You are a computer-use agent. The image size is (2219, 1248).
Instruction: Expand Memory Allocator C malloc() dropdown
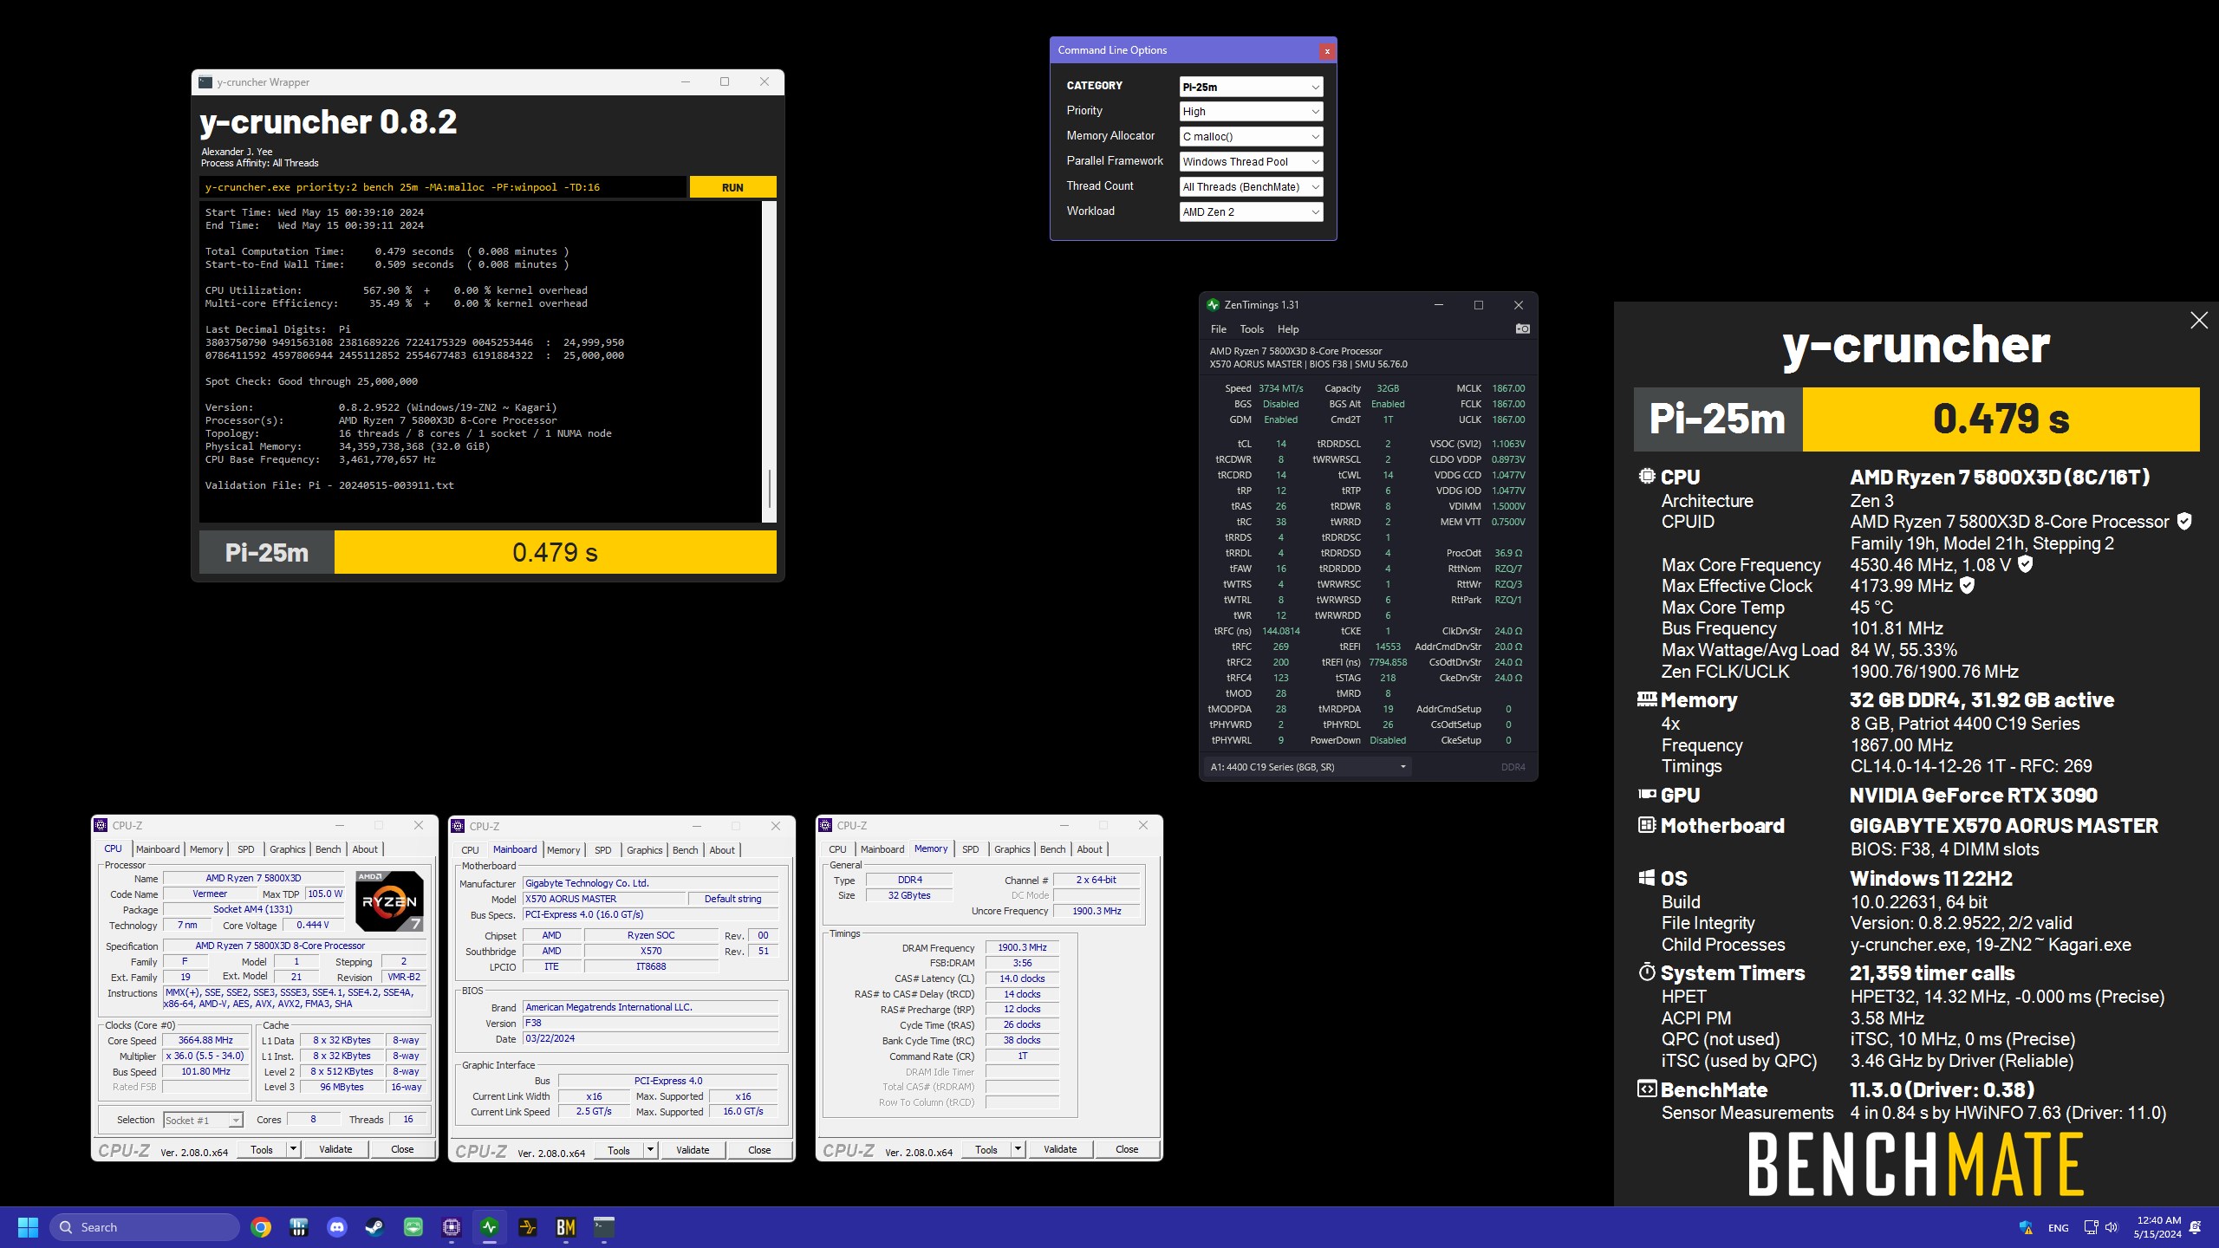pos(1251,137)
